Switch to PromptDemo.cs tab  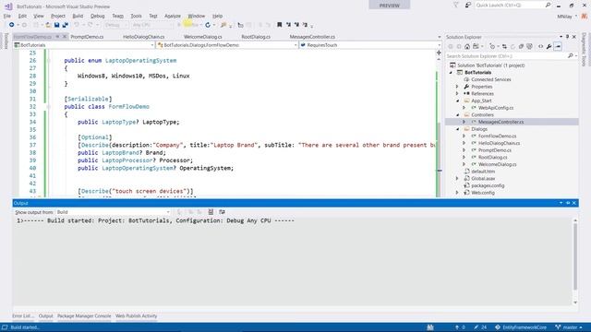[x=87, y=37]
